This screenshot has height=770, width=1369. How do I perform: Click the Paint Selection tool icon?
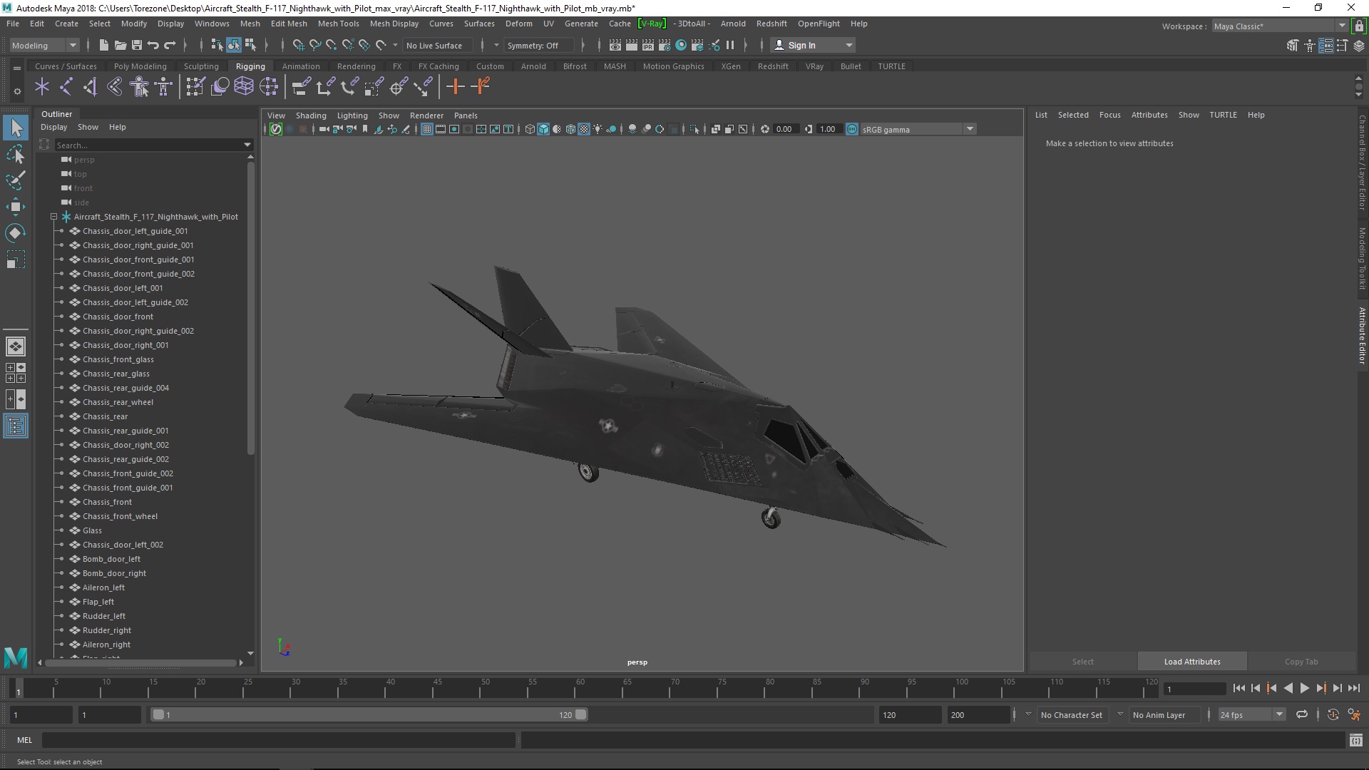click(x=15, y=180)
